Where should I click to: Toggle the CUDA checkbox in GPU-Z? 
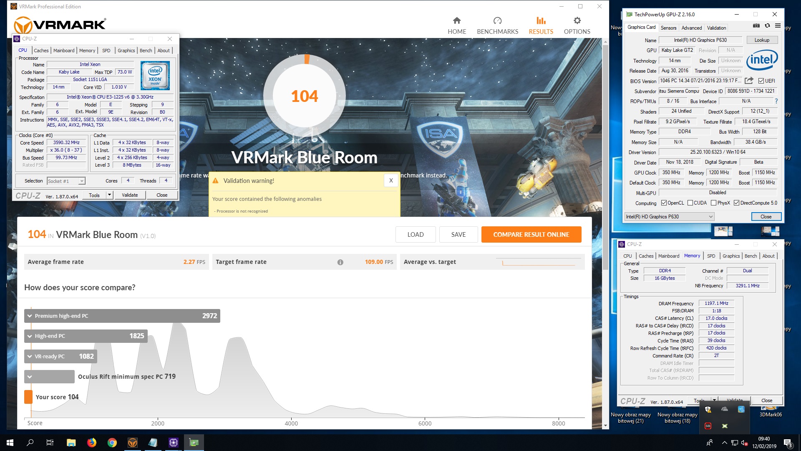click(690, 203)
